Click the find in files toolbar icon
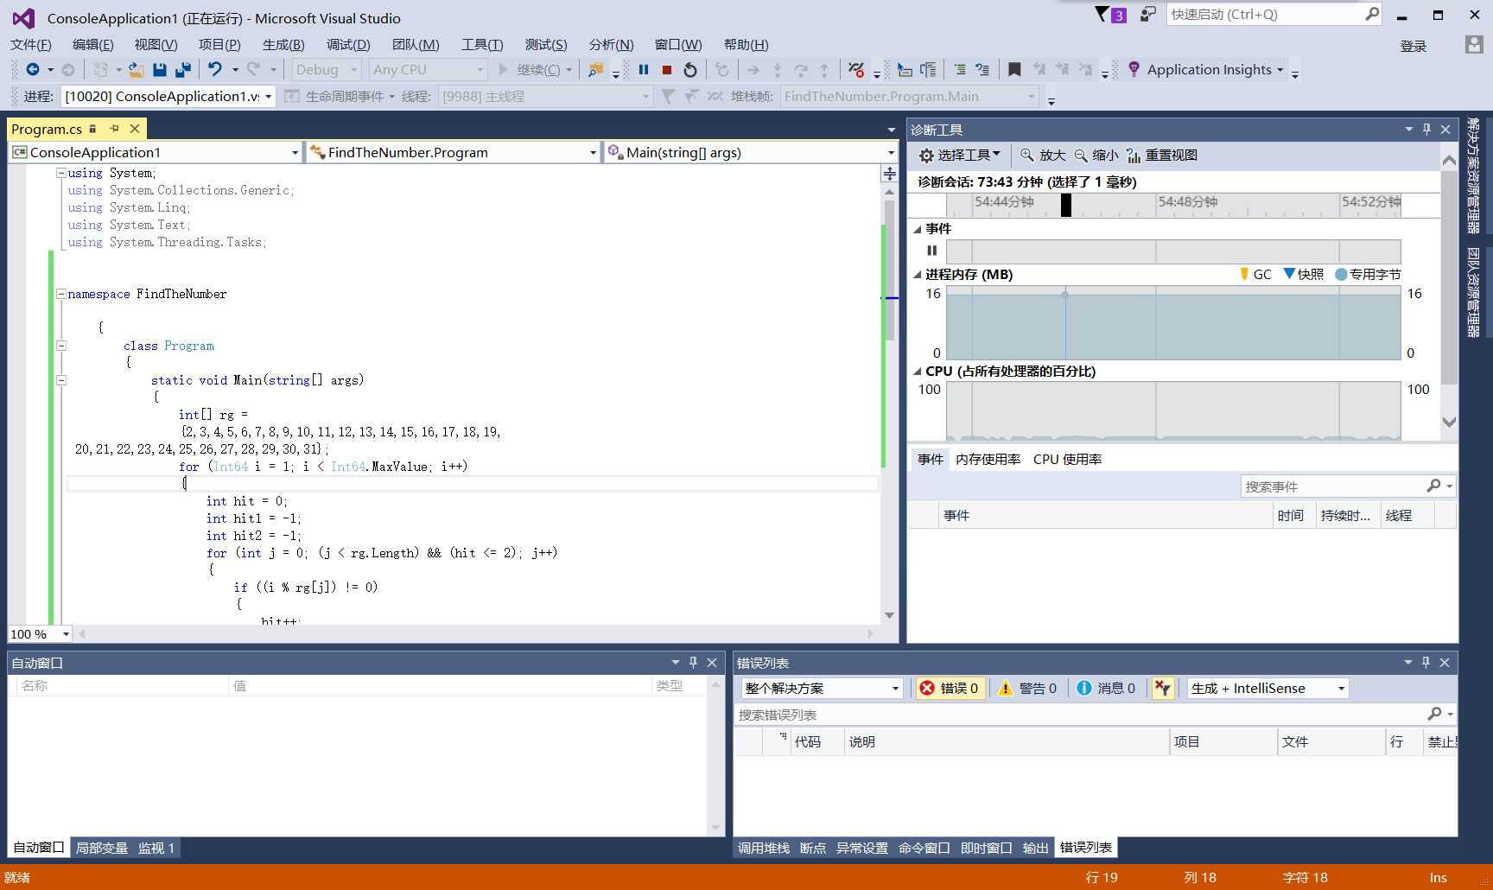 (595, 70)
